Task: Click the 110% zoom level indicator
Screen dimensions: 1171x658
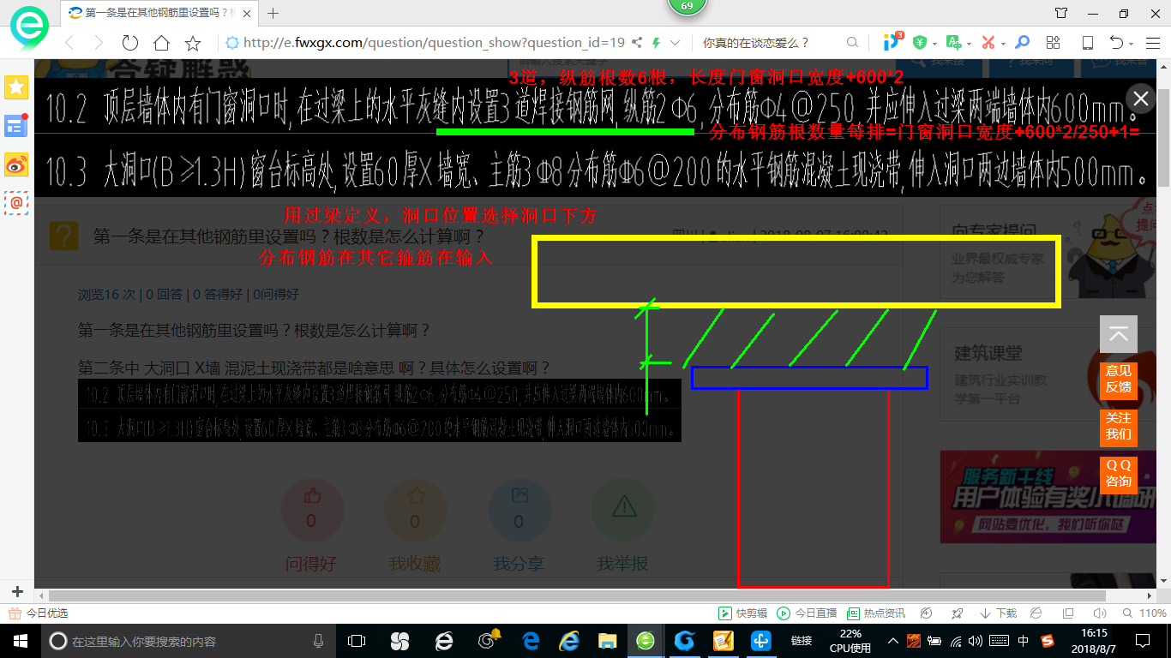Action: pos(1145,613)
